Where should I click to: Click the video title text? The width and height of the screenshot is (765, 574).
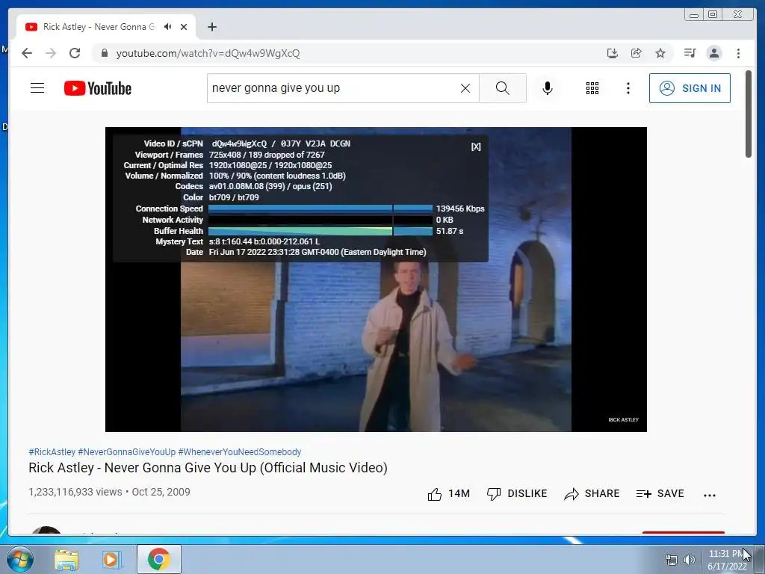(208, 468)
